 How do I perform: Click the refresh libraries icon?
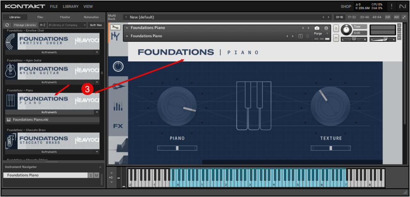(7, 25)
